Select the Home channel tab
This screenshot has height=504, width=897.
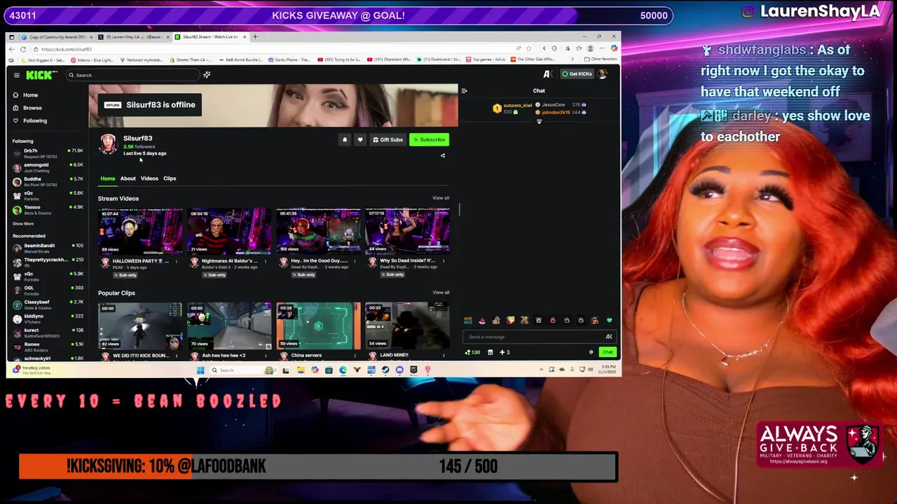107,178
